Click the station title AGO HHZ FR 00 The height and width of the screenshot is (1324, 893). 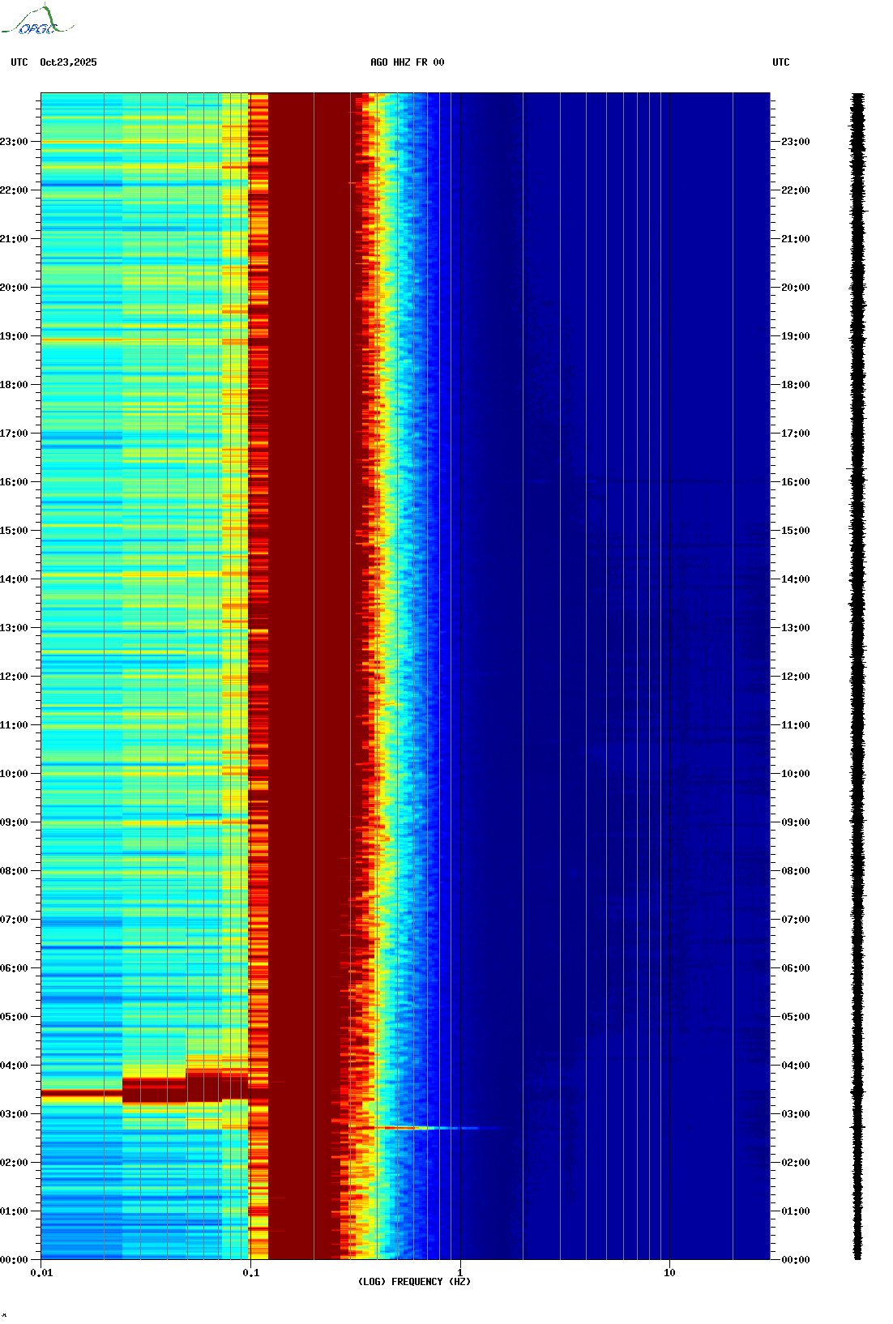pos(407,62)
